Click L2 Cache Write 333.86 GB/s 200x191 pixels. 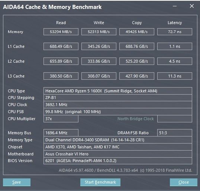click(x=99, y=61)
